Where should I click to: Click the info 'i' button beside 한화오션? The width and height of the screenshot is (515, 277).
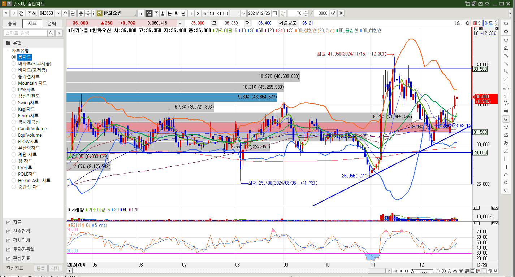pyautogui.click(x=141, y=13)
